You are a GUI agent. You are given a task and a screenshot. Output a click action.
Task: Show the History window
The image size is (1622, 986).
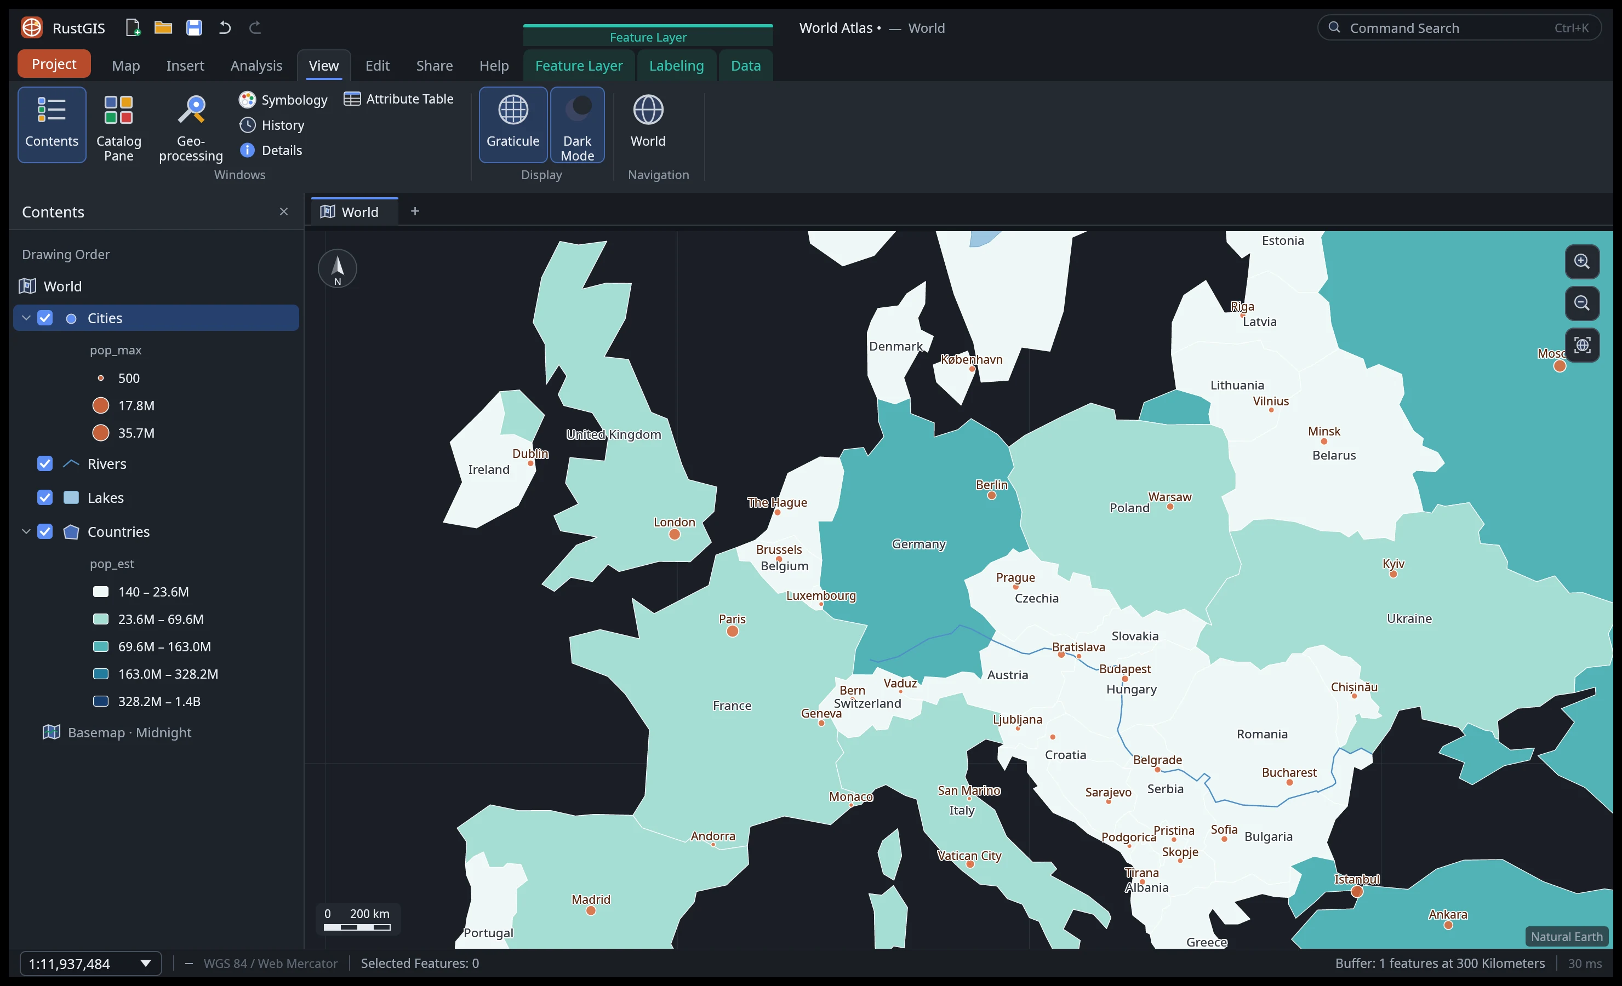(272, 125)
